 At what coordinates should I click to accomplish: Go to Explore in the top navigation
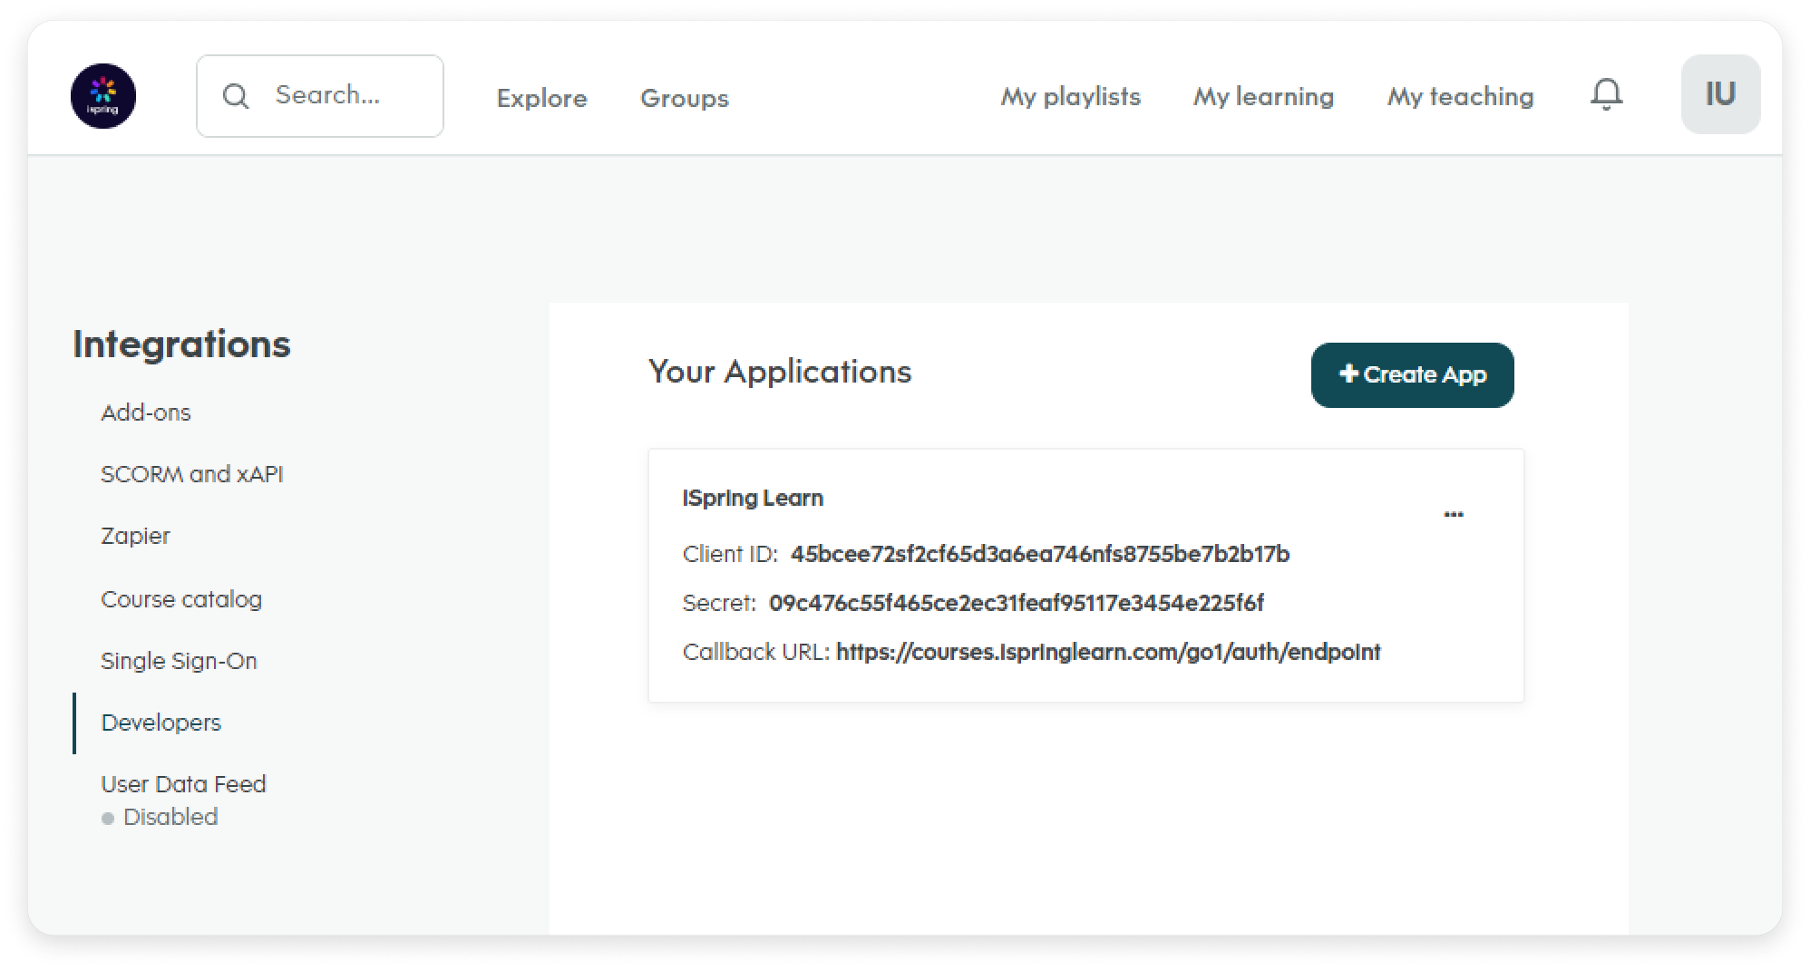click(x=541, y=98)
